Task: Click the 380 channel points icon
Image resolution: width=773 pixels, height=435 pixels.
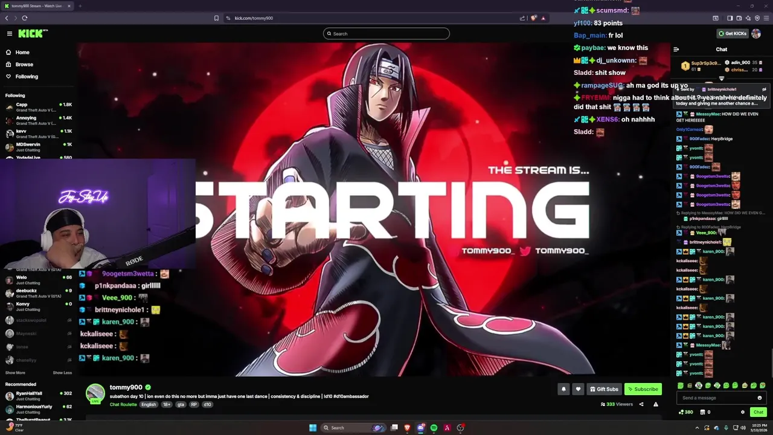Action: (686, 412)
